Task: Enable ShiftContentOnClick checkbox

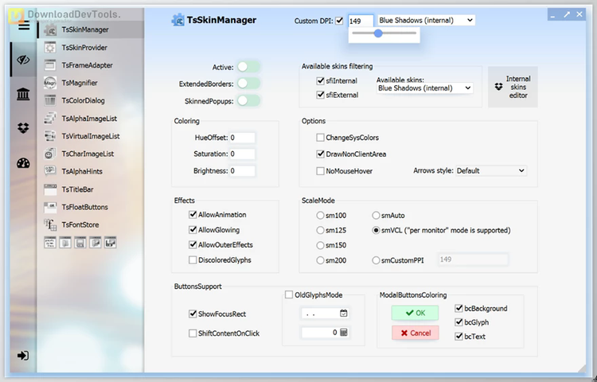Action: pyautogui.click(x=193, y=333)
